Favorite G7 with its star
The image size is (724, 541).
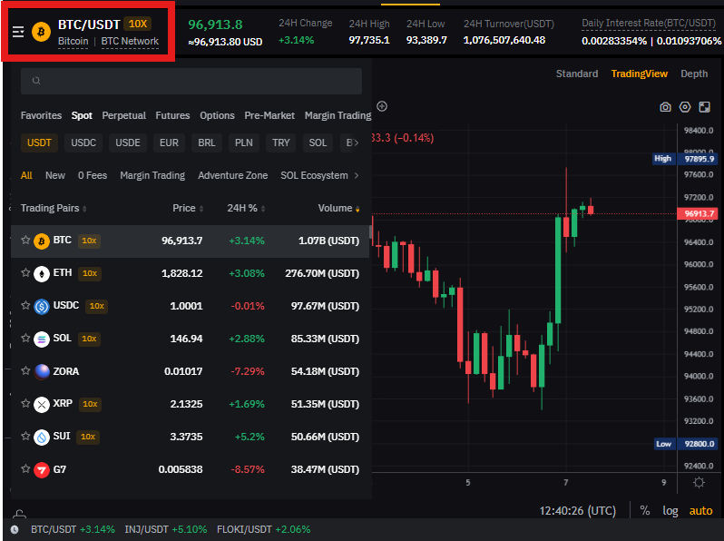(x=25, y=469)
